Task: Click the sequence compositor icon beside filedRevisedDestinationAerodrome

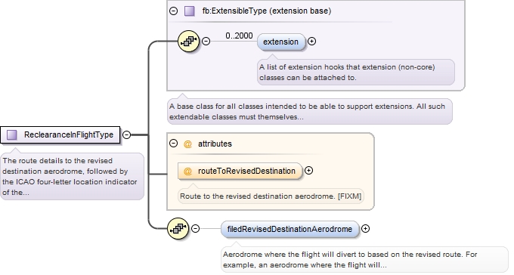Action: click(178, 228)
